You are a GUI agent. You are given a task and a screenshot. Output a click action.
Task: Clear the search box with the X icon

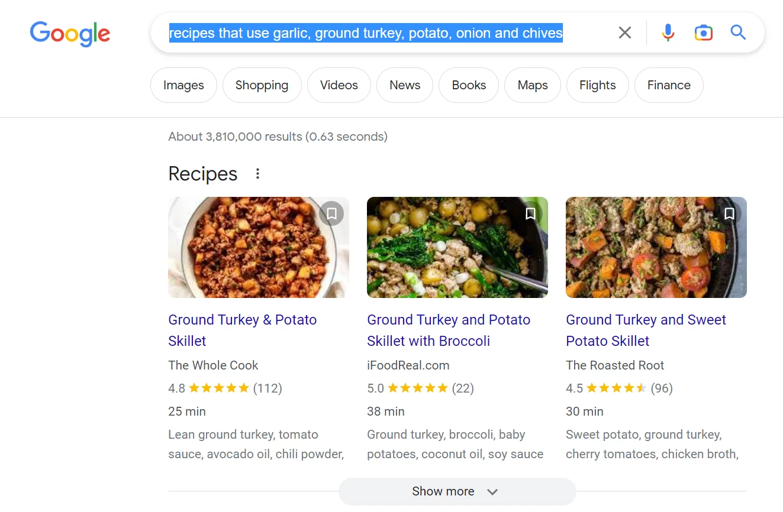[x=624, y=33]
